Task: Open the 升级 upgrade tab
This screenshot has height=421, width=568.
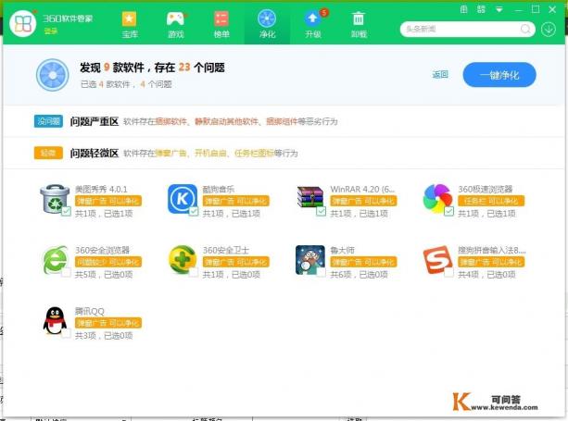Action: [313, 25]
